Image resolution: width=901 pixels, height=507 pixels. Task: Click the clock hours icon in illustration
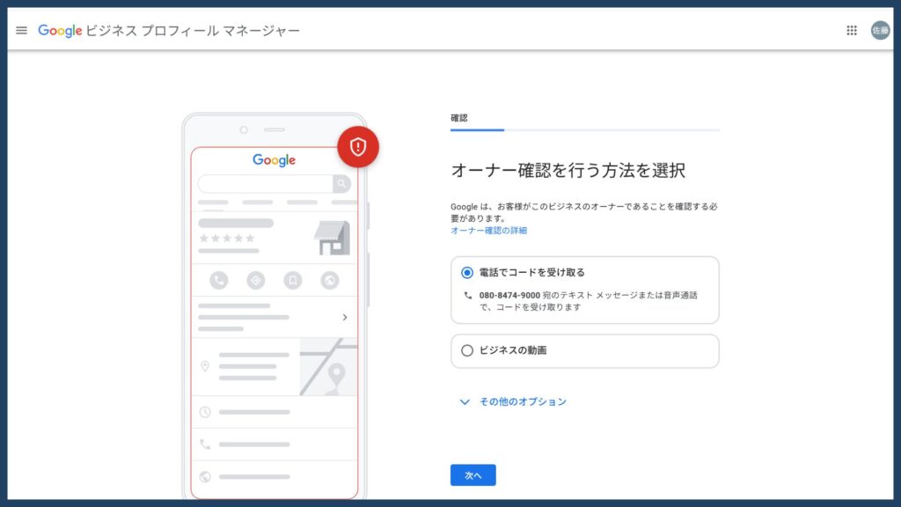(205, 412)
